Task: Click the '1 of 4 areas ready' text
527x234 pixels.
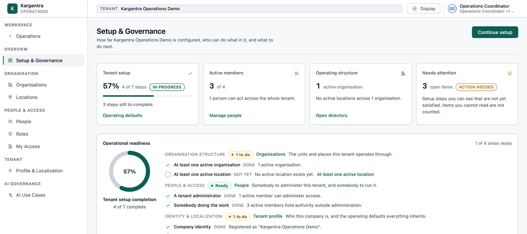Action: [x=493, y=143]
